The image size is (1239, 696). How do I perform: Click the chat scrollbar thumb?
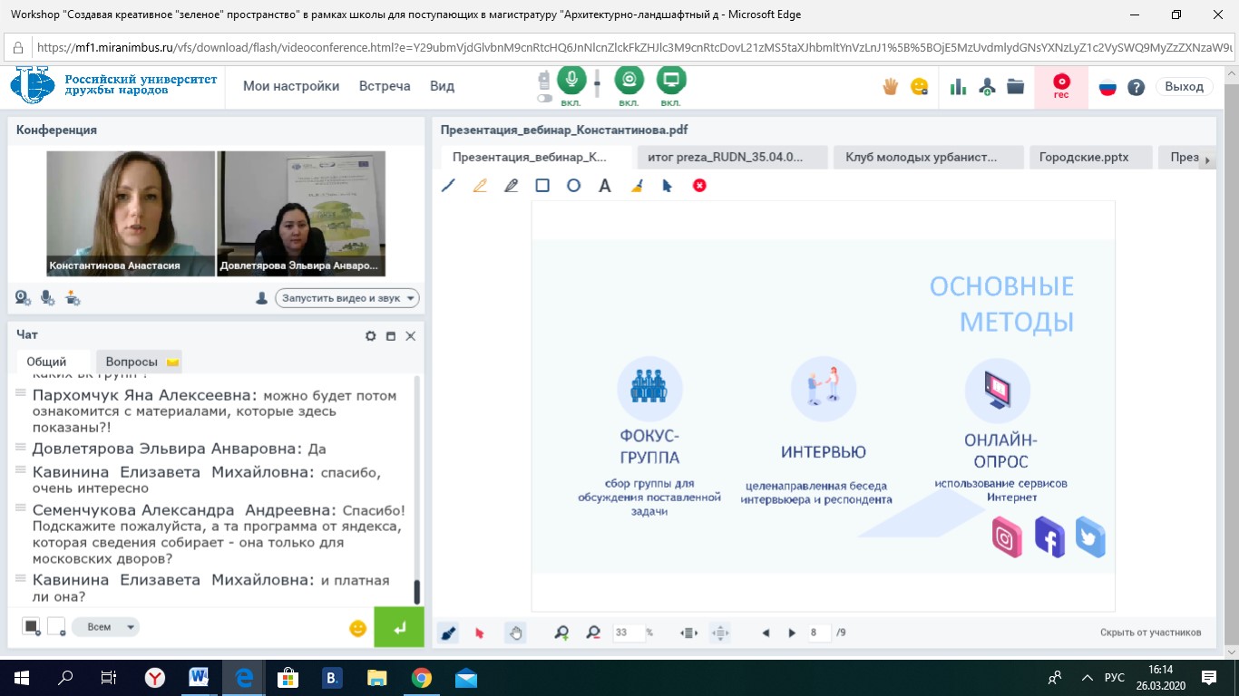tap(417, 592)
